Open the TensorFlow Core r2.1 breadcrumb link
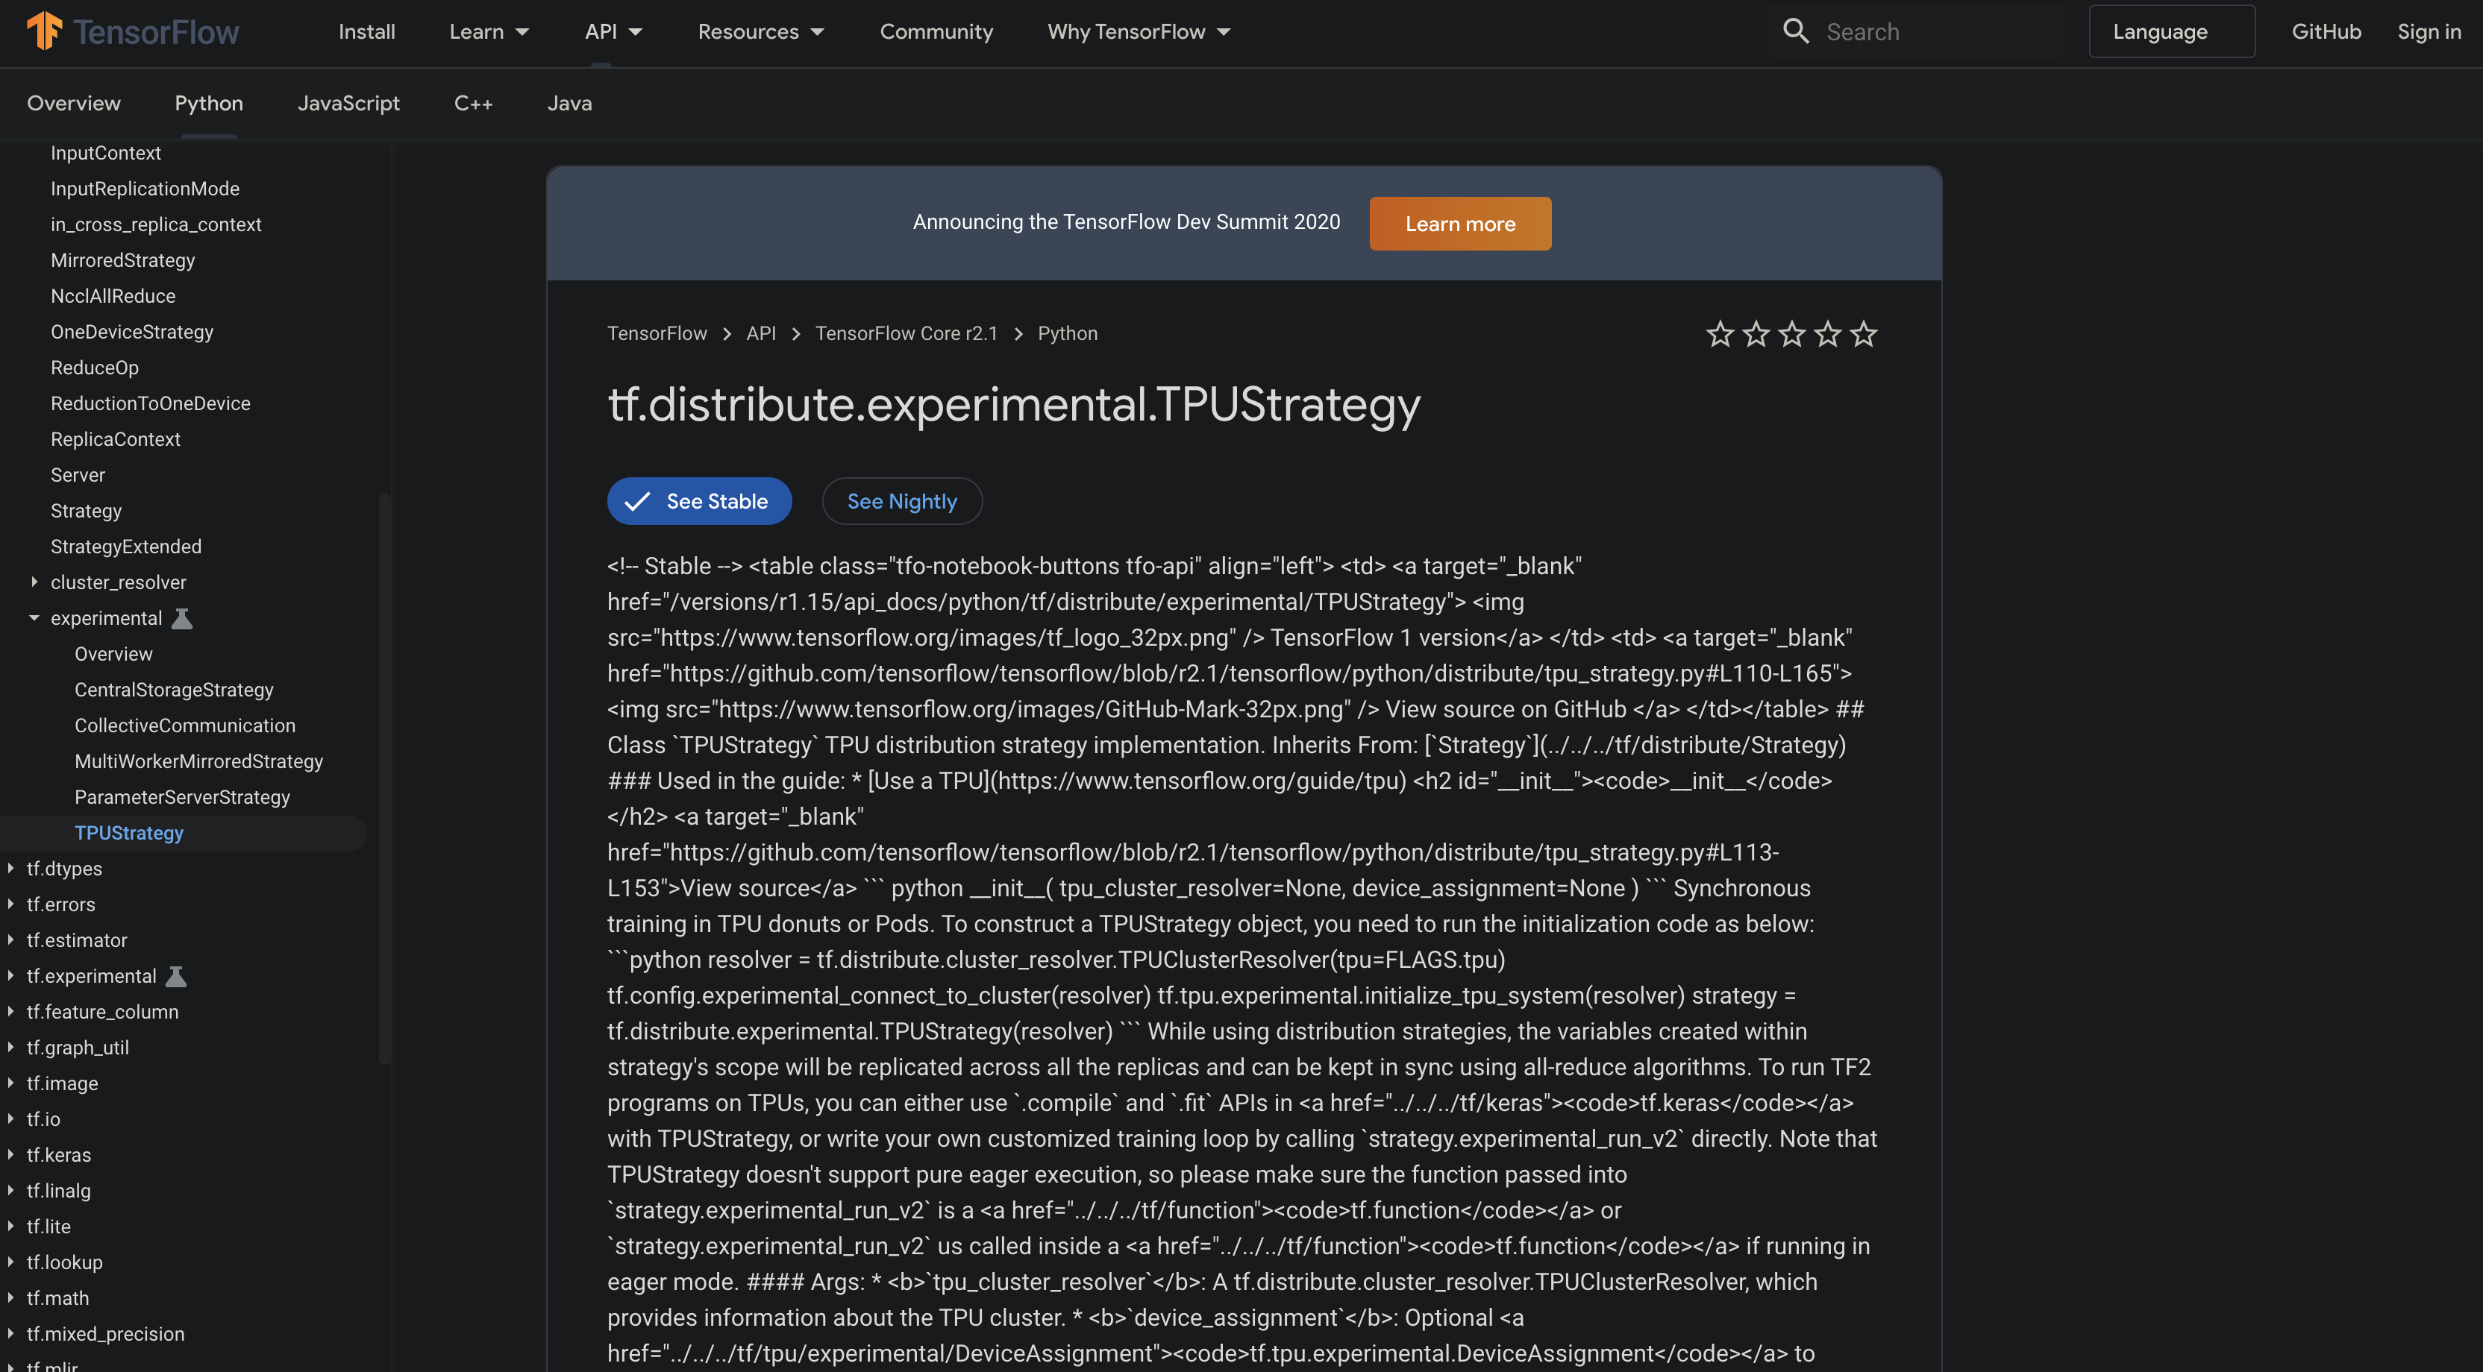The image size is (2483, 1372). pyautogui.click(x=906, y=333)
